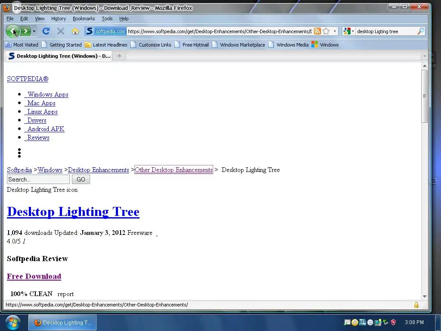Go to the Home page
Image resolution: width=441 pixels, height=331 pixels.
75,31
